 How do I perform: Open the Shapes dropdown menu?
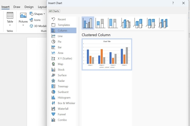tap(37, 14)
